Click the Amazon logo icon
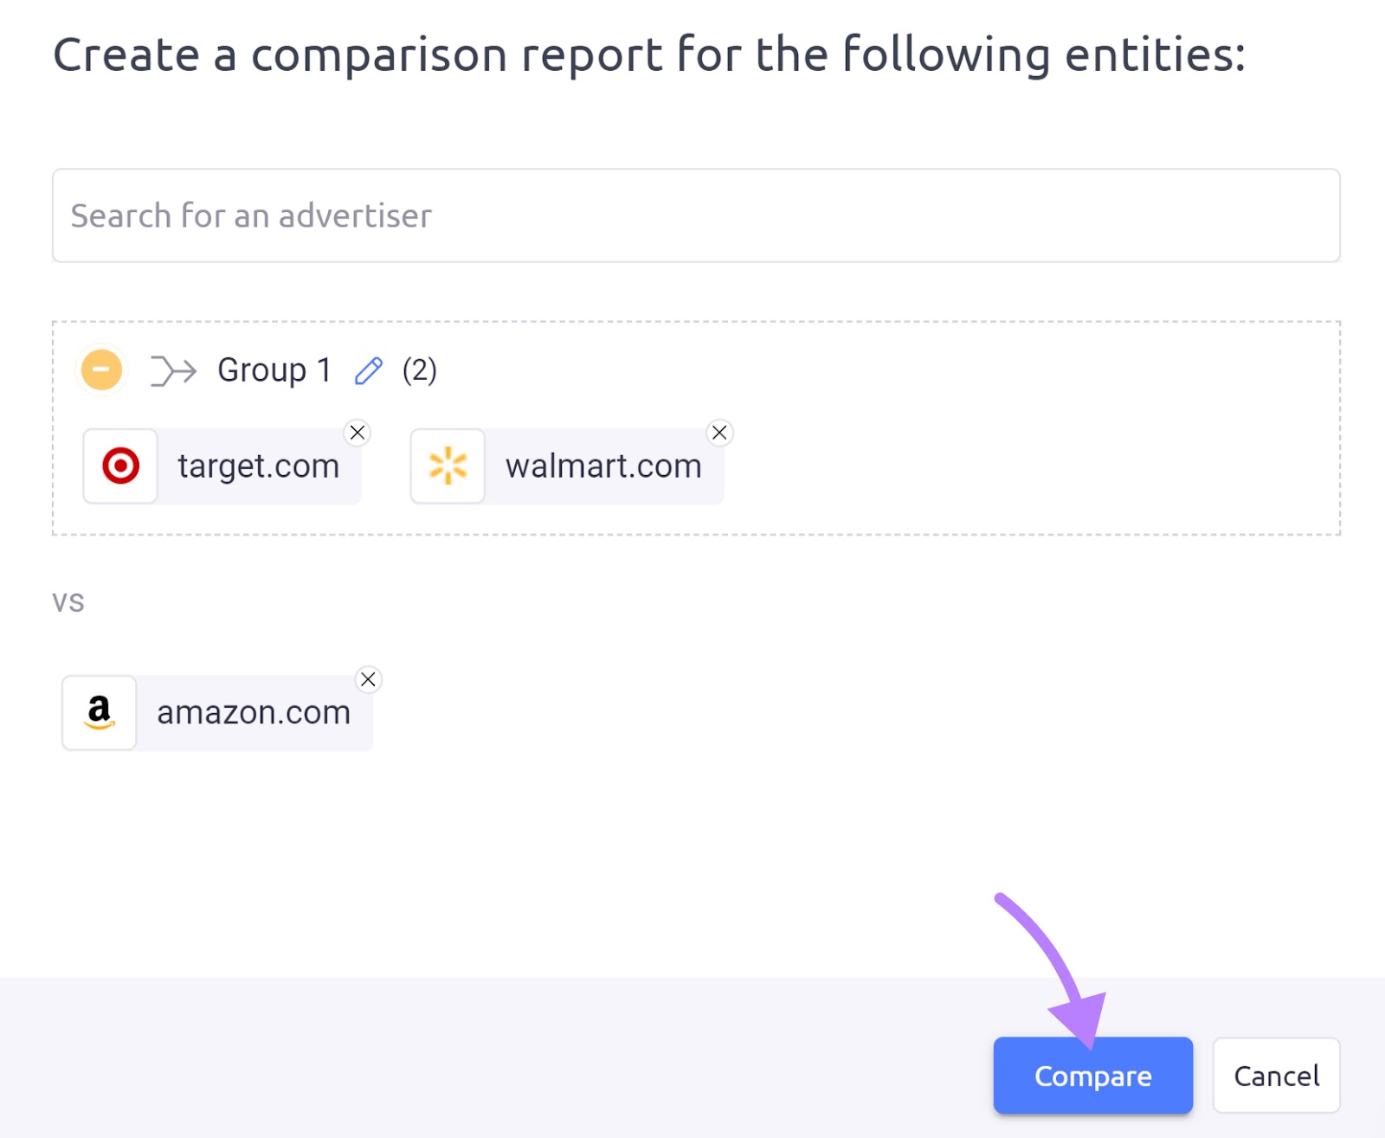1385x1138 pixels. coord(99,712)
